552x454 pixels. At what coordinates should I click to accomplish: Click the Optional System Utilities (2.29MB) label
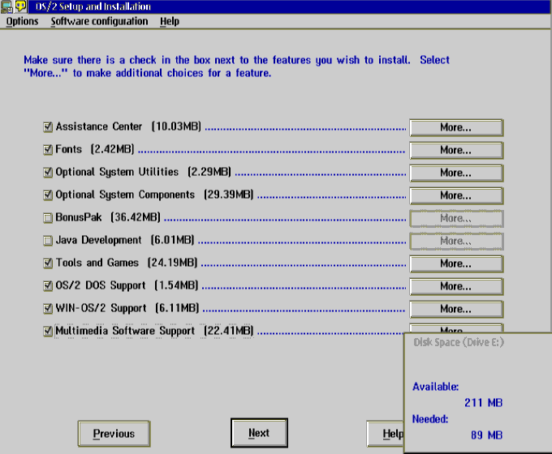click(143, 172)
